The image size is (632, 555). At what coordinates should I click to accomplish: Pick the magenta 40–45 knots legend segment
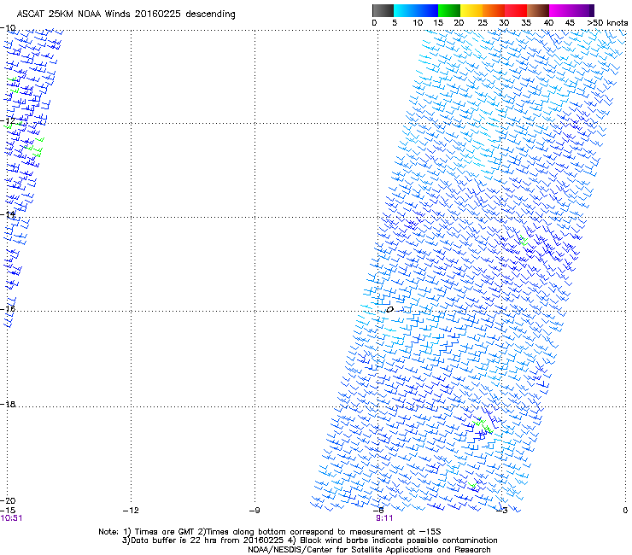tap(560, 10)
